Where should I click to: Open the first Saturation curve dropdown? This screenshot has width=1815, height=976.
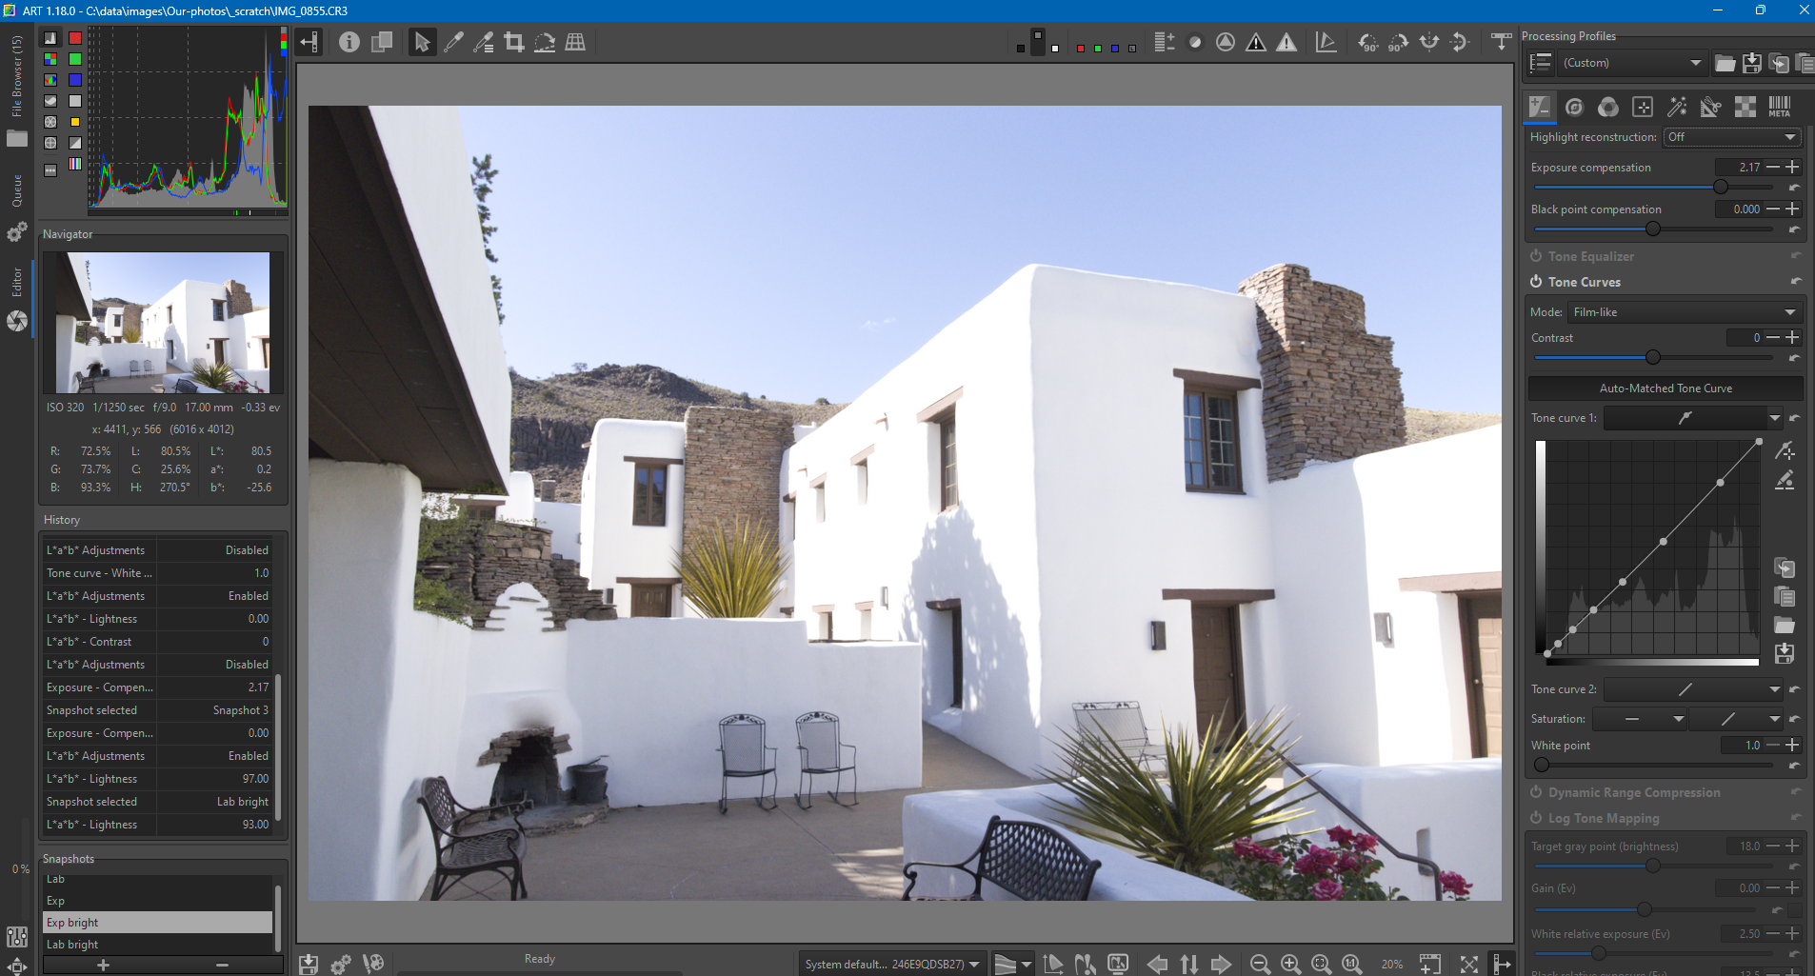point(1640,719)
